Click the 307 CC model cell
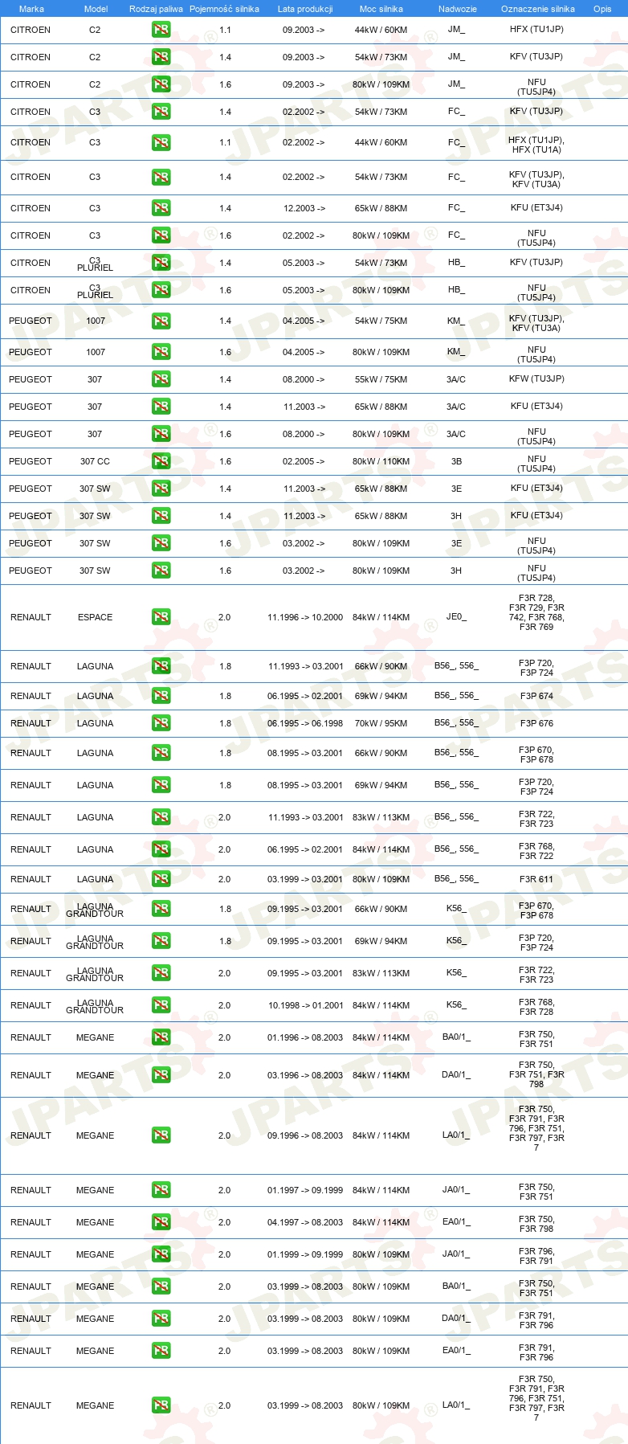This screenshot has height=1444, width=628. click(95, 461)
